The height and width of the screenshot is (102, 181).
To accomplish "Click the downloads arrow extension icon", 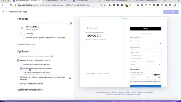I will [134, 5].
